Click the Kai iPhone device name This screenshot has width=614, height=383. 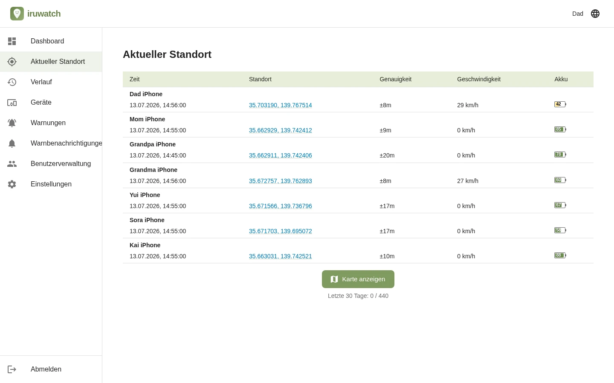(145, 245)
